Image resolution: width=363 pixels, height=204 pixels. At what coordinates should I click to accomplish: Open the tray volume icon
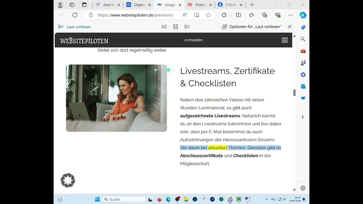pos(284,199)
